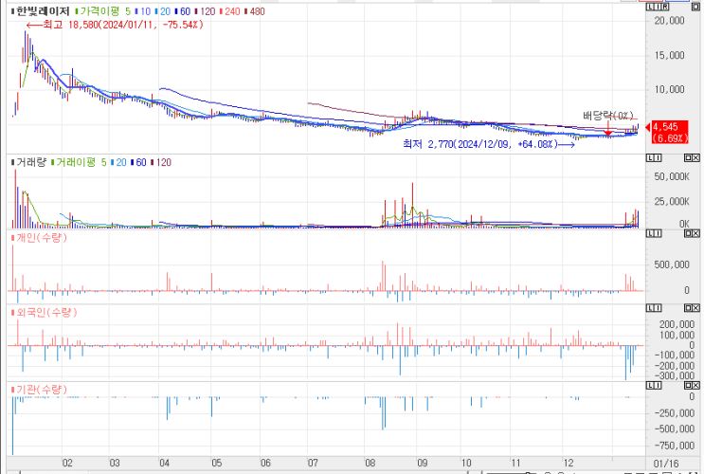Maximize the 기관(수량) panel
The image size is (704, 474).
(x=688, y=386)
